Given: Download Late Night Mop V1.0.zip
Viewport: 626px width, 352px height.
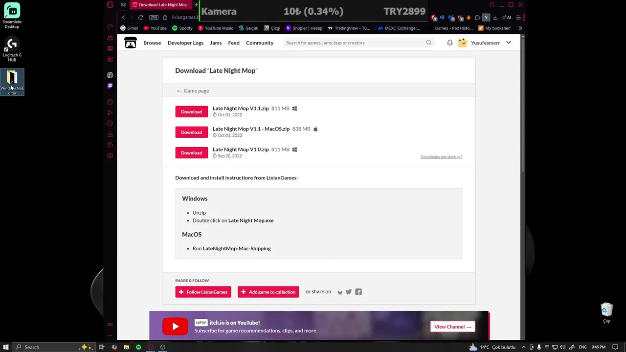Looking at the screenshot, I should (191, 153).
